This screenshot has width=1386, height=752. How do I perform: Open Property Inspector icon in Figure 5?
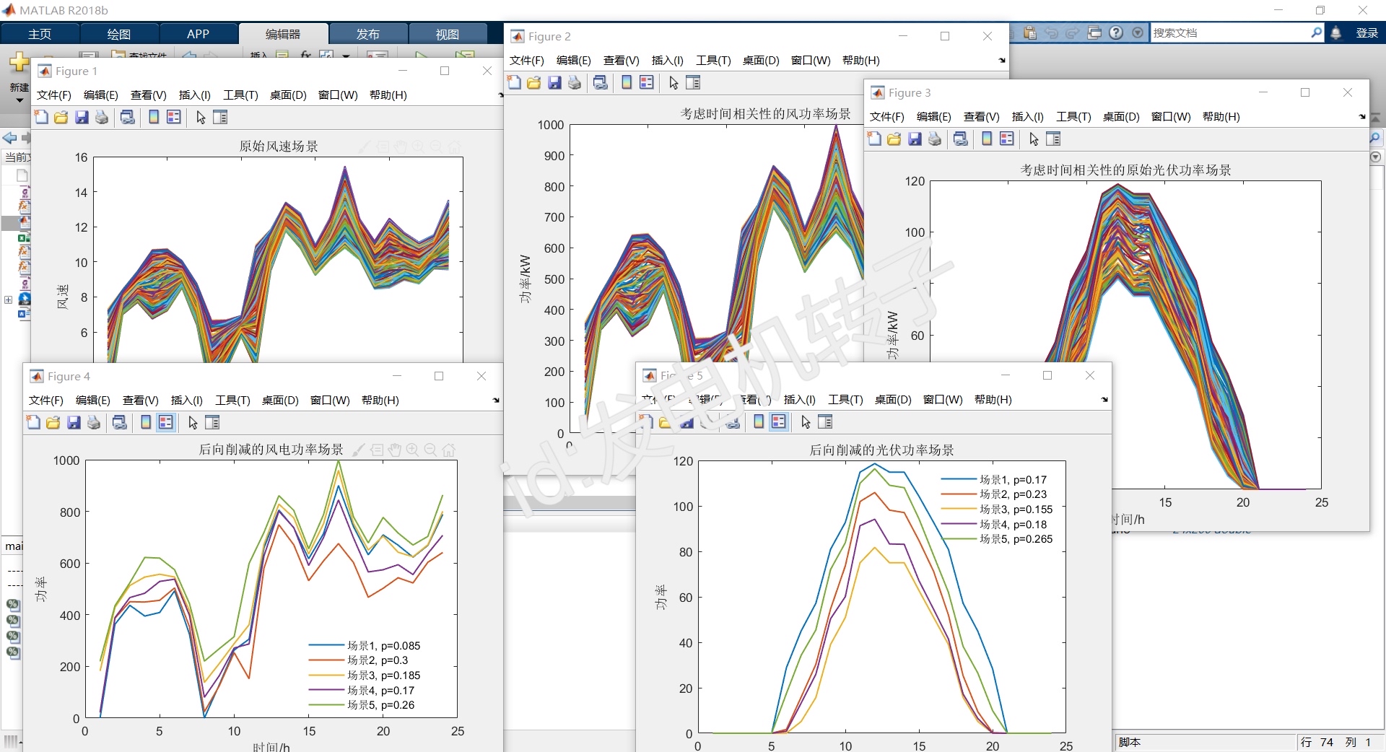825,421
